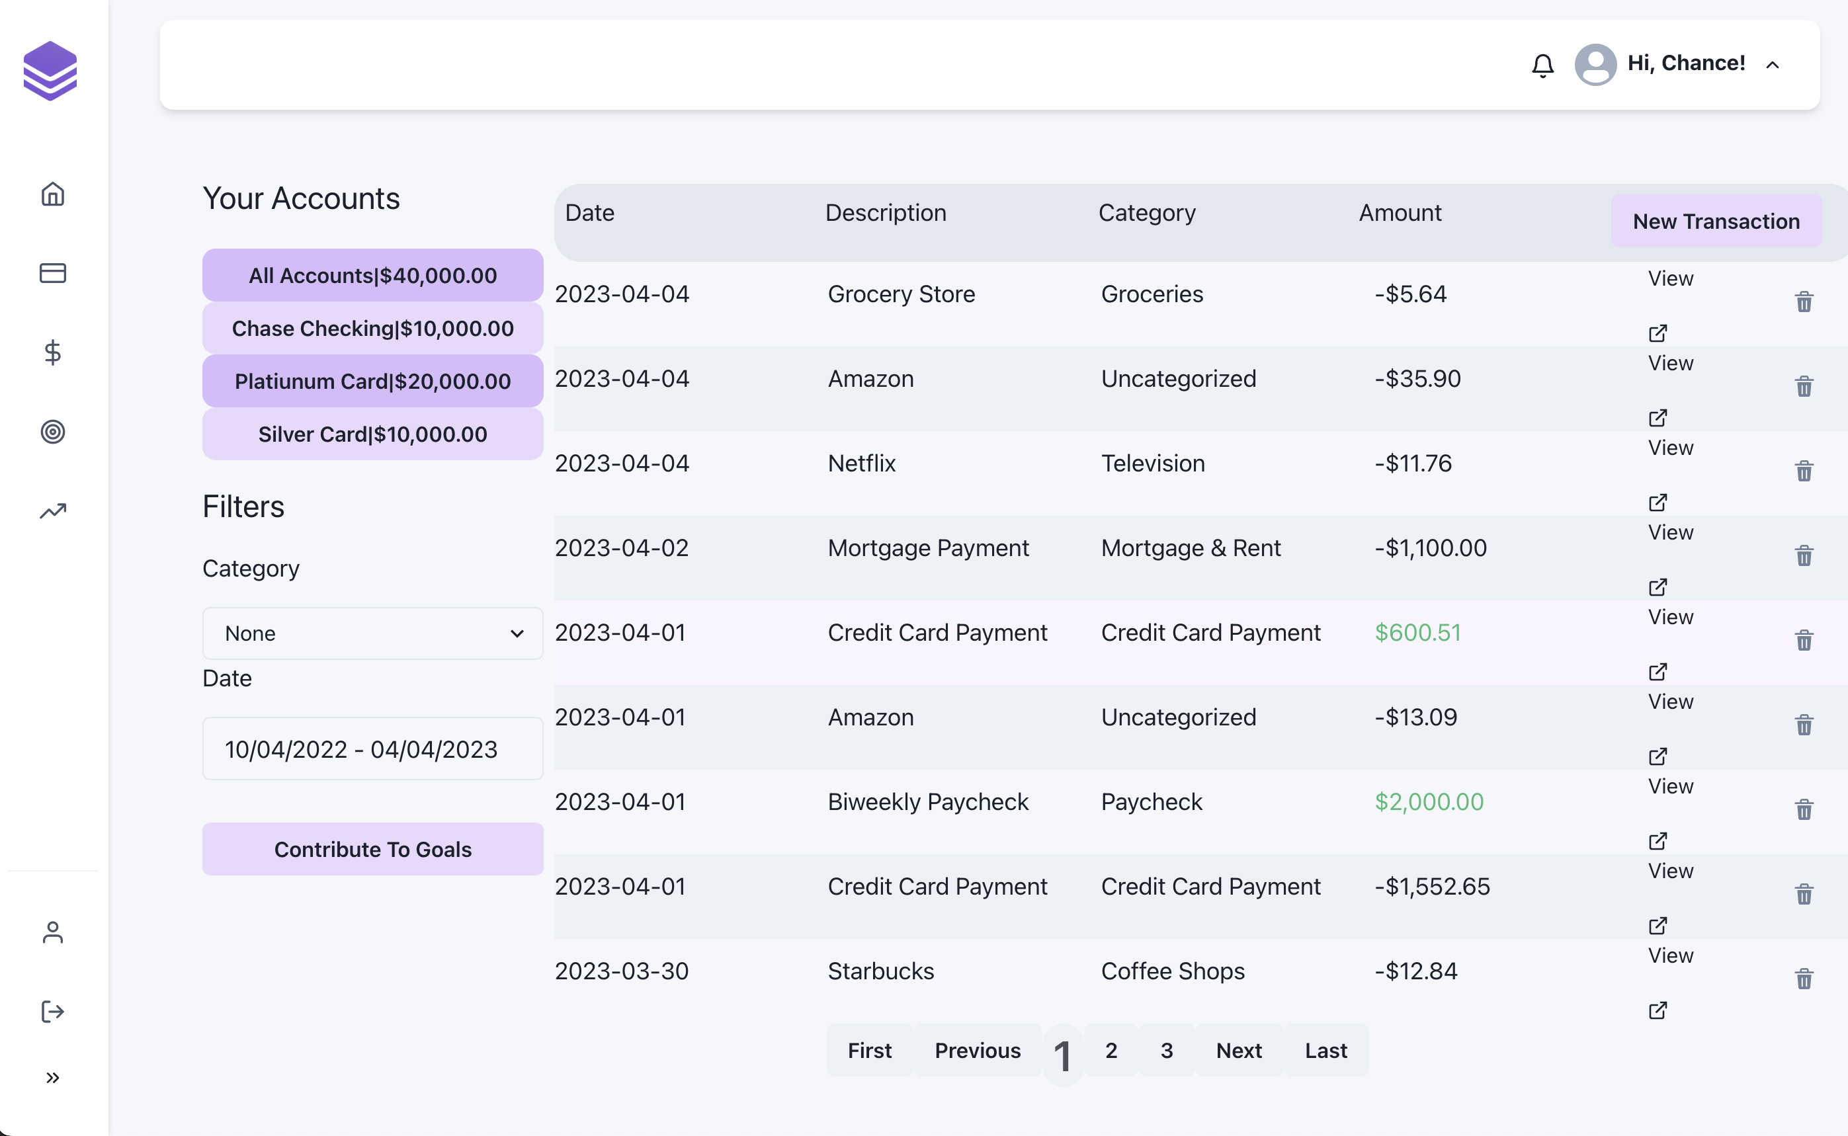Click the notification bell icon
Image resolution: width=1848 pixels, height=1136 pixels.
(x=1542, y=65)
